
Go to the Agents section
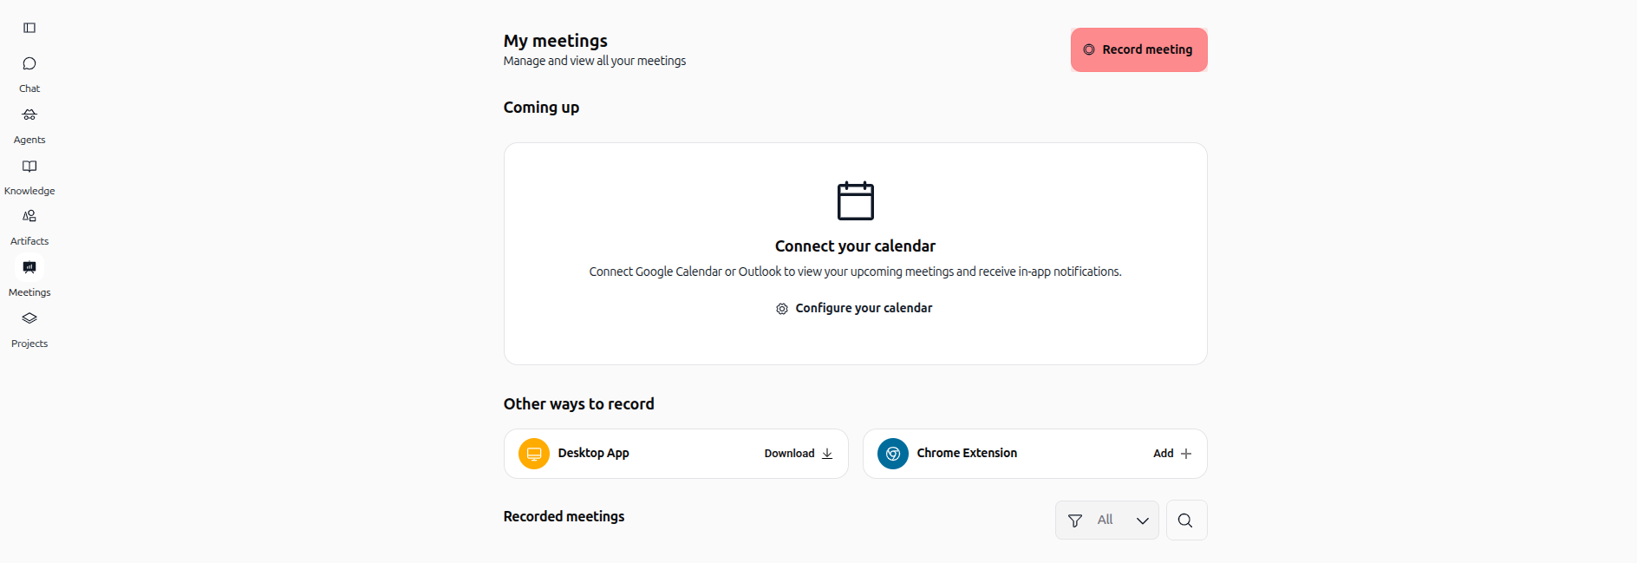click(x=29, y=126)
